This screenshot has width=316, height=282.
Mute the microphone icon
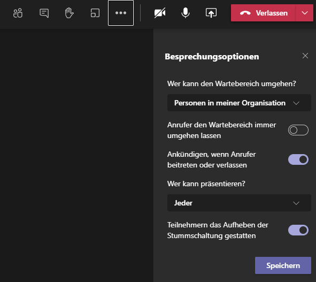(x=186, y=13)
